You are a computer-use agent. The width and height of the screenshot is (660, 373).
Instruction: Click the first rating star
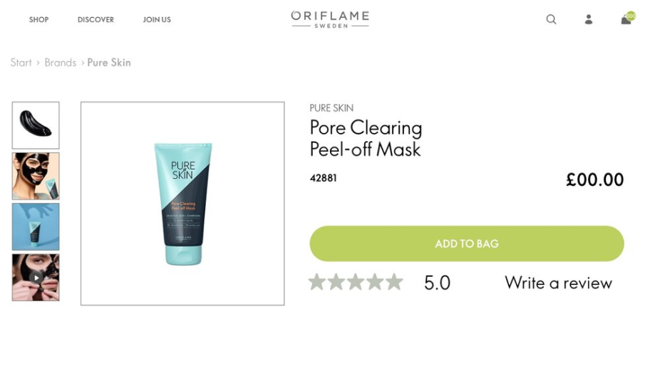point(317,282)
